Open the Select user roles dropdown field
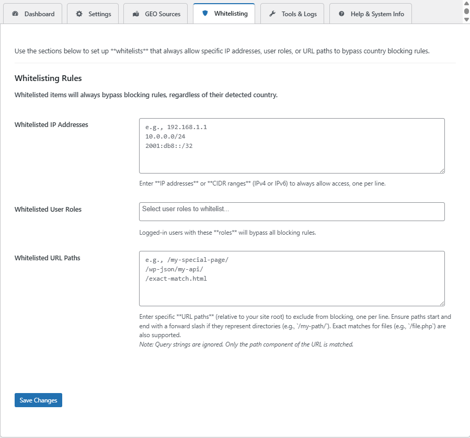The image size is (470, 438). point(292,211)
